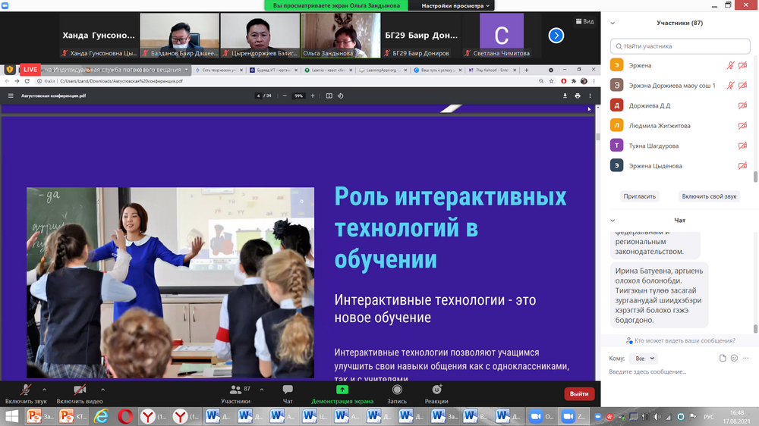Viewport: 759px width, 426px height.
Task: Expand the audio options arrow beside microphone
Action: click(x=45, y=388)
